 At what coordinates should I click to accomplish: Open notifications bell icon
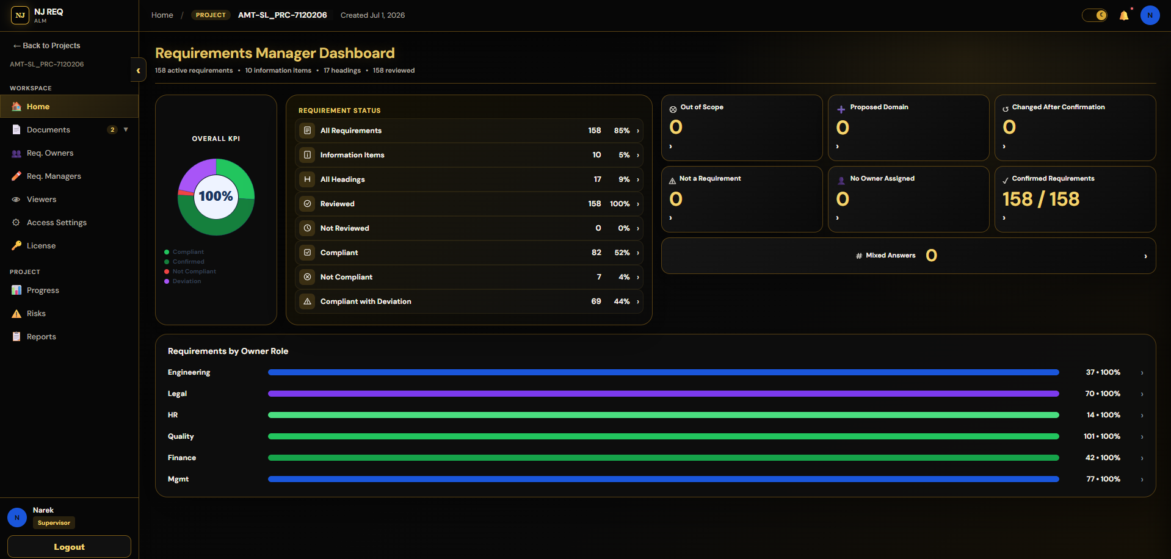[1124, 15]
